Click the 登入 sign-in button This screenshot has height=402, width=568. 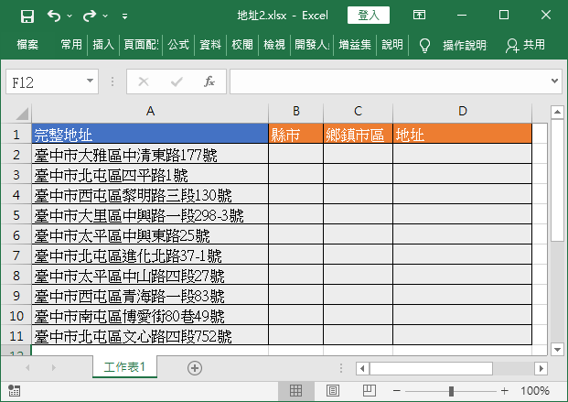click(369, 16)
